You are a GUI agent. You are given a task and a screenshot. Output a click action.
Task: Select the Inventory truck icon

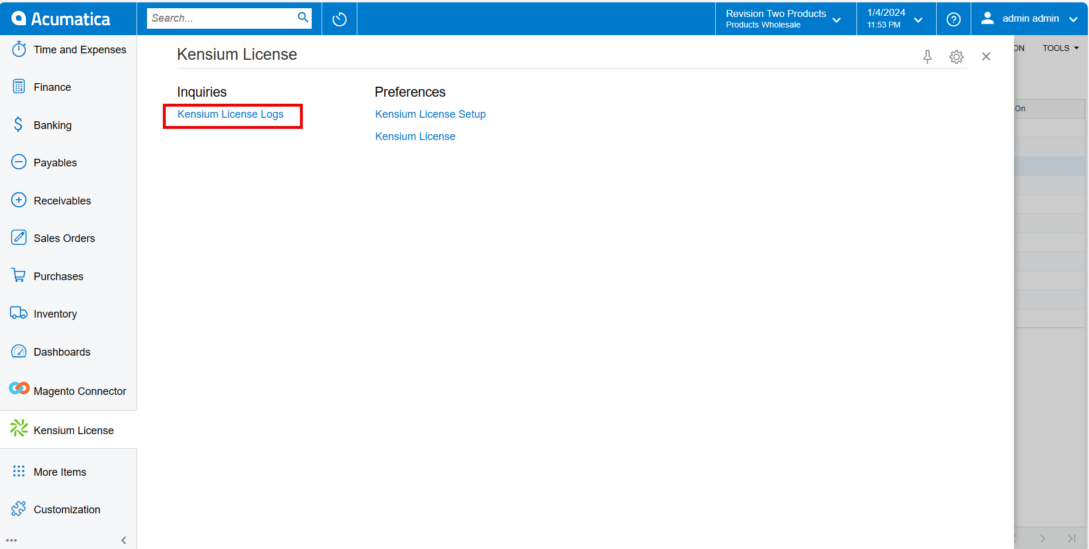tap(18, 313)
